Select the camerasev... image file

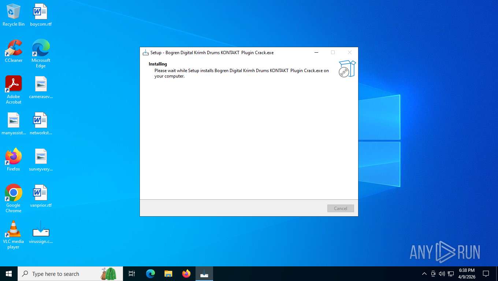click(x=41, y=87)
